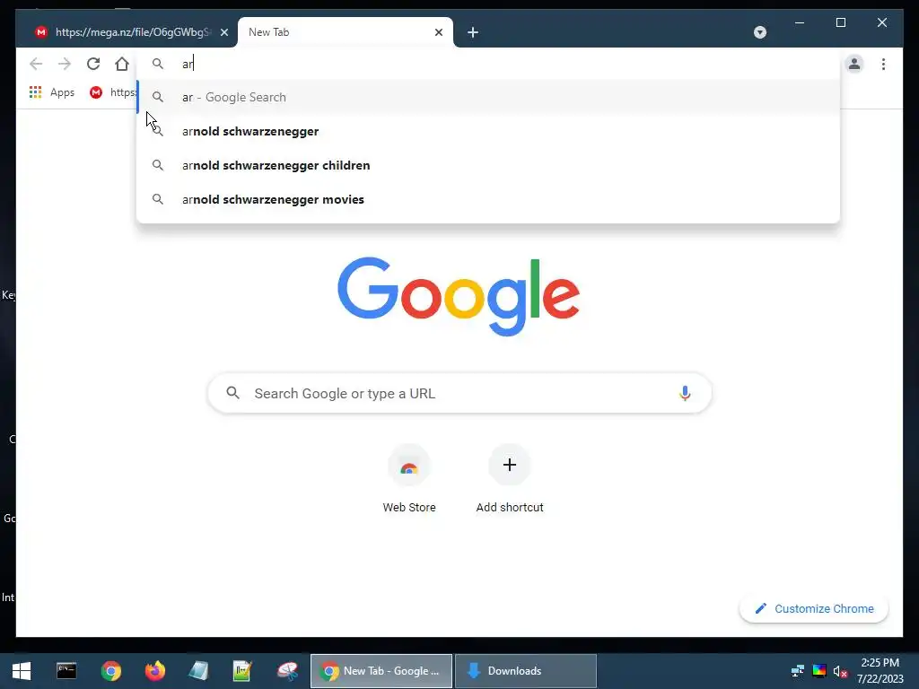Screen dimensions: 919x689
Task: Open Customize Chrome
Action: (814, 609)
